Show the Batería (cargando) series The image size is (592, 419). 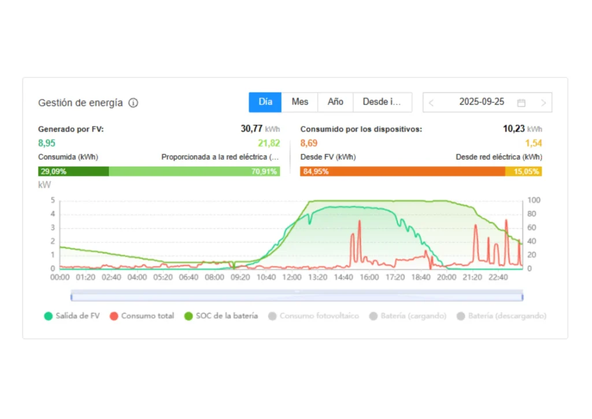[x=413, y=316]
